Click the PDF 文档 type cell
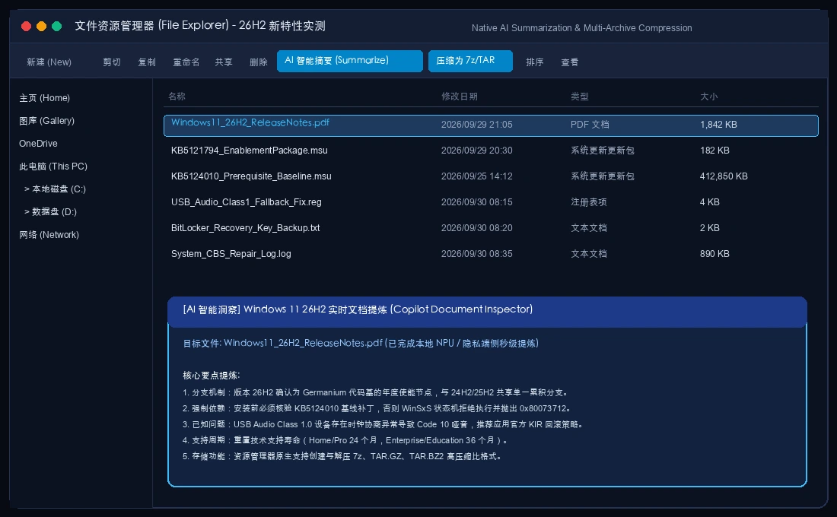This screenshot has width=837, height=517. (590, 125)
